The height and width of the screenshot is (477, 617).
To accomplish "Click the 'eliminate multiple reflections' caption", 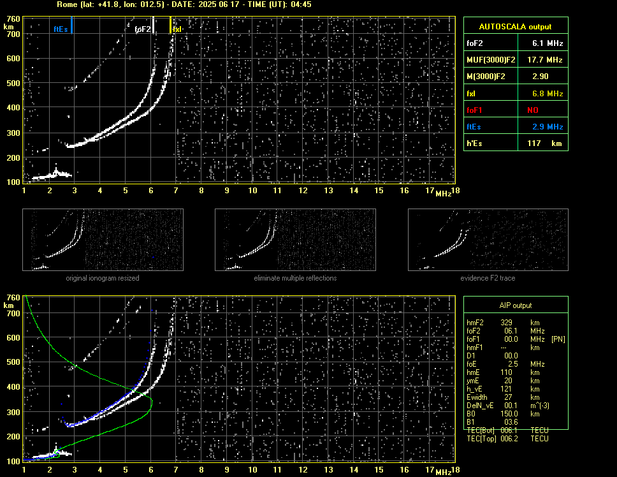I will click(295, 278).
